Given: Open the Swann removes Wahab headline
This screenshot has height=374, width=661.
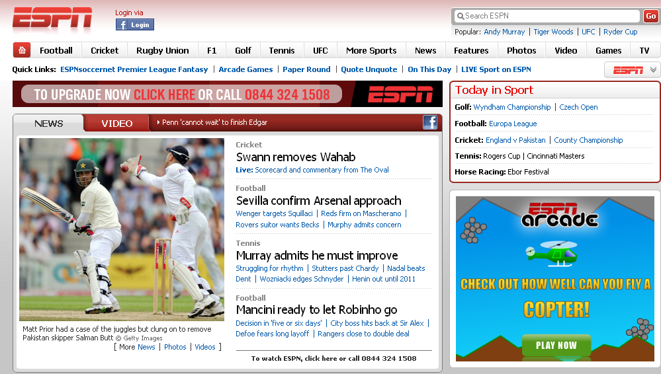Looking at the screenshot, I should (x=296, y=157).
